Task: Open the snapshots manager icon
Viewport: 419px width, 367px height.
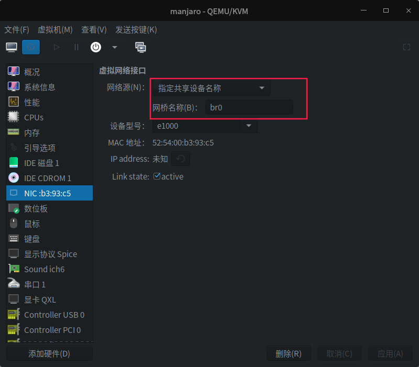Action: 140,47
